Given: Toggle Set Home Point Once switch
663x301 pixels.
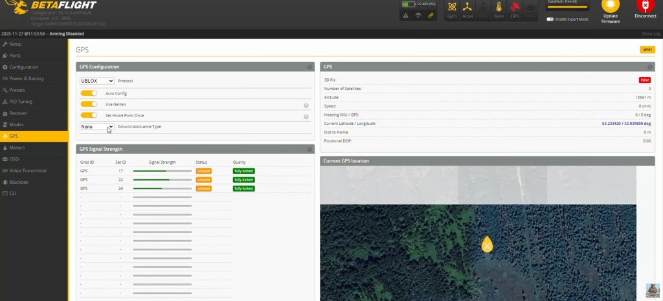Looking at the screenshot, I should (x=89, y=115).
